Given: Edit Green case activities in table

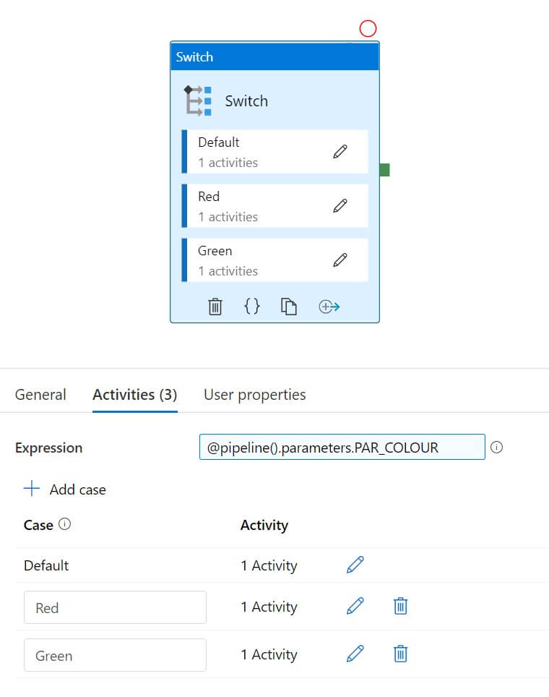Looking at the screenshot, I should tap(355, 654).
